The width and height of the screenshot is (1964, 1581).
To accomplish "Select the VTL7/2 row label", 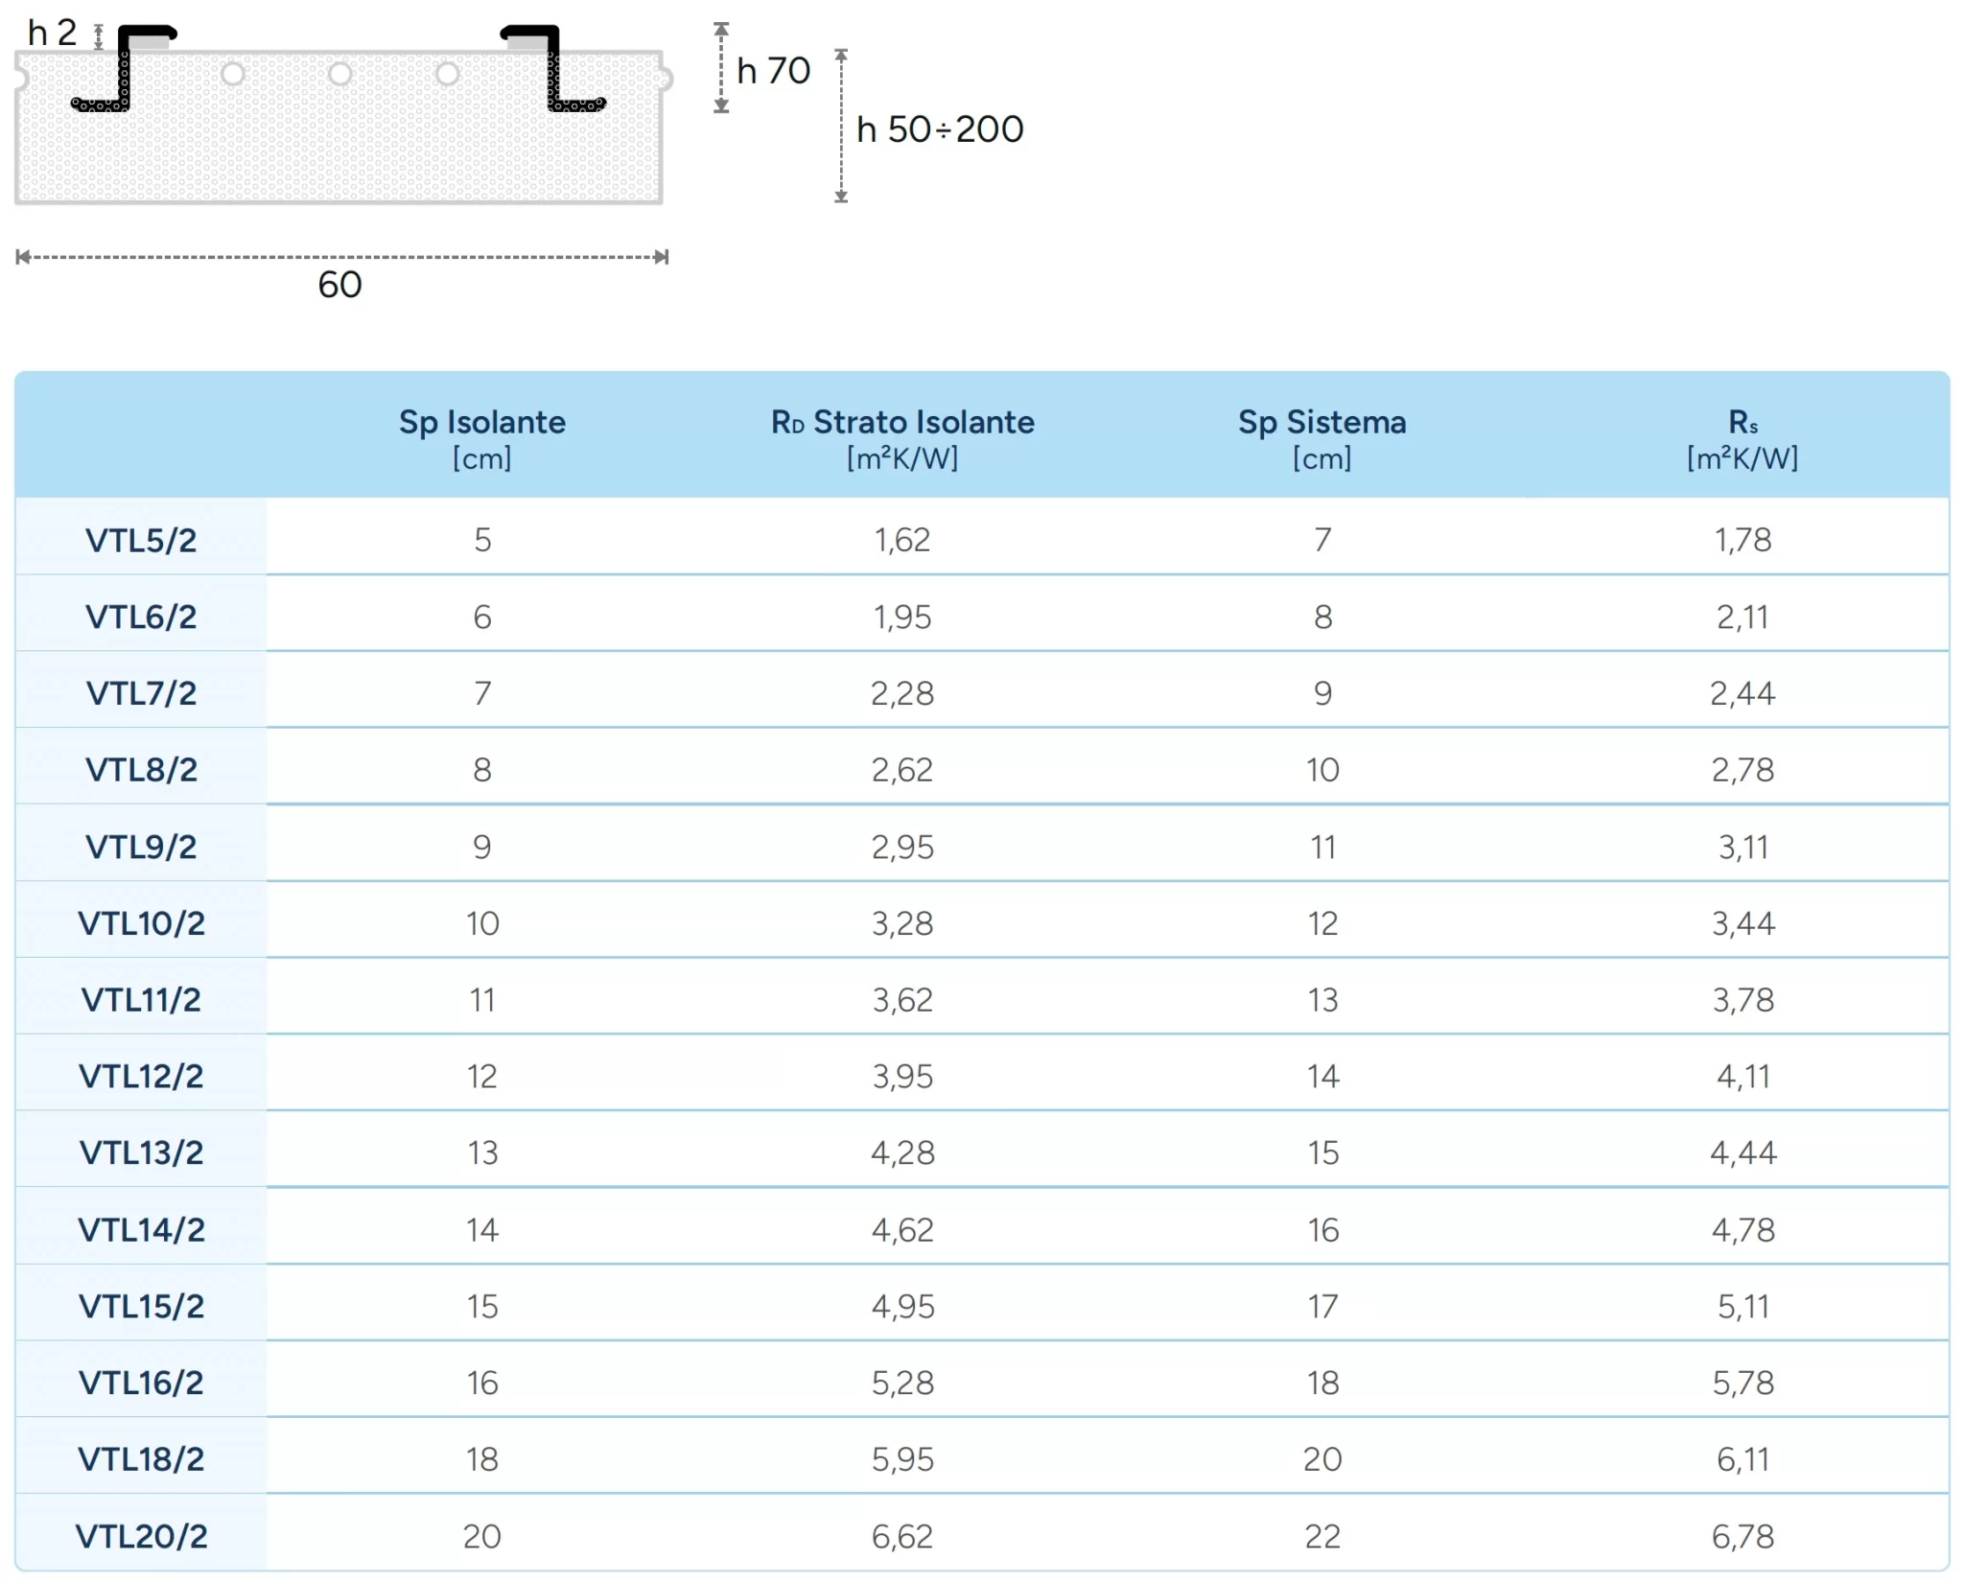I will 141,693.
